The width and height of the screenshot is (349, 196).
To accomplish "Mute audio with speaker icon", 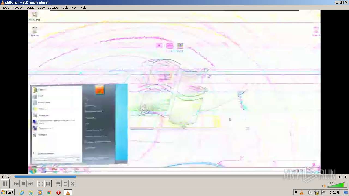I will (323, 186).
